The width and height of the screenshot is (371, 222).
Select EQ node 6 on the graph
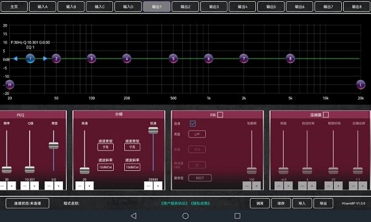coord(208,59)
